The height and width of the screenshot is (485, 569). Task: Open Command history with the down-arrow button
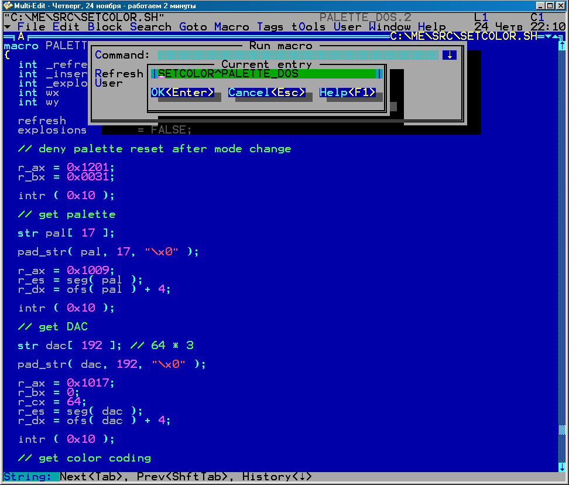point(449,55)
